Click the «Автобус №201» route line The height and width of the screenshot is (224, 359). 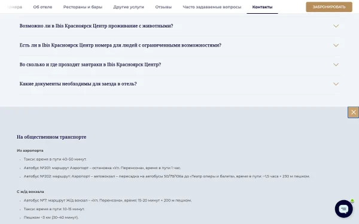[102, 168]
